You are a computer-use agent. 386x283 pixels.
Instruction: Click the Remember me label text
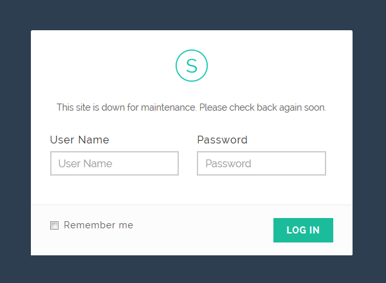point(98,225)
